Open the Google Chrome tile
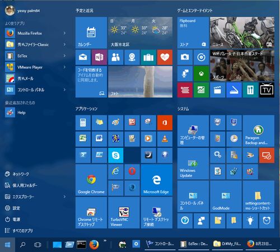 91,180
